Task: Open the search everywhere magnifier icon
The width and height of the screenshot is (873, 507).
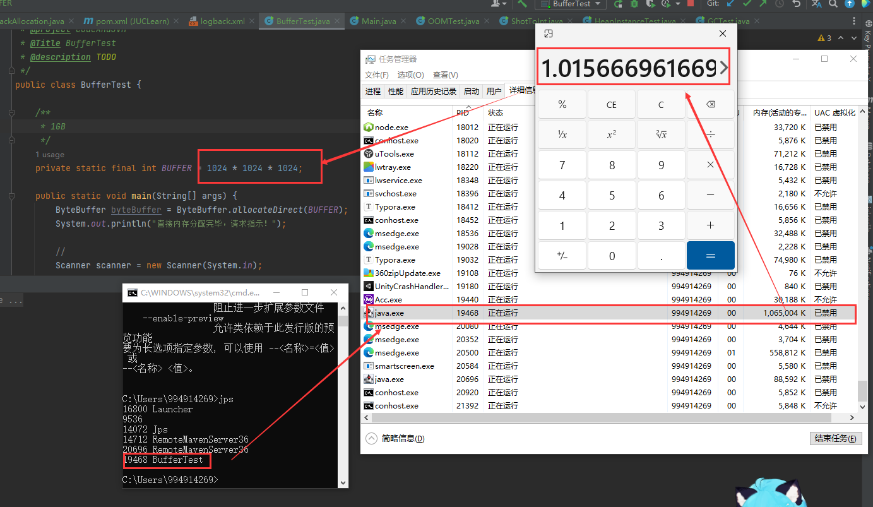Action: pos(833,4)
